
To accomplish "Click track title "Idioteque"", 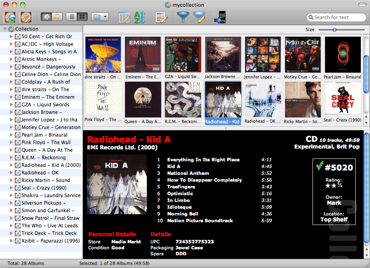I will (x=179, y=207).
